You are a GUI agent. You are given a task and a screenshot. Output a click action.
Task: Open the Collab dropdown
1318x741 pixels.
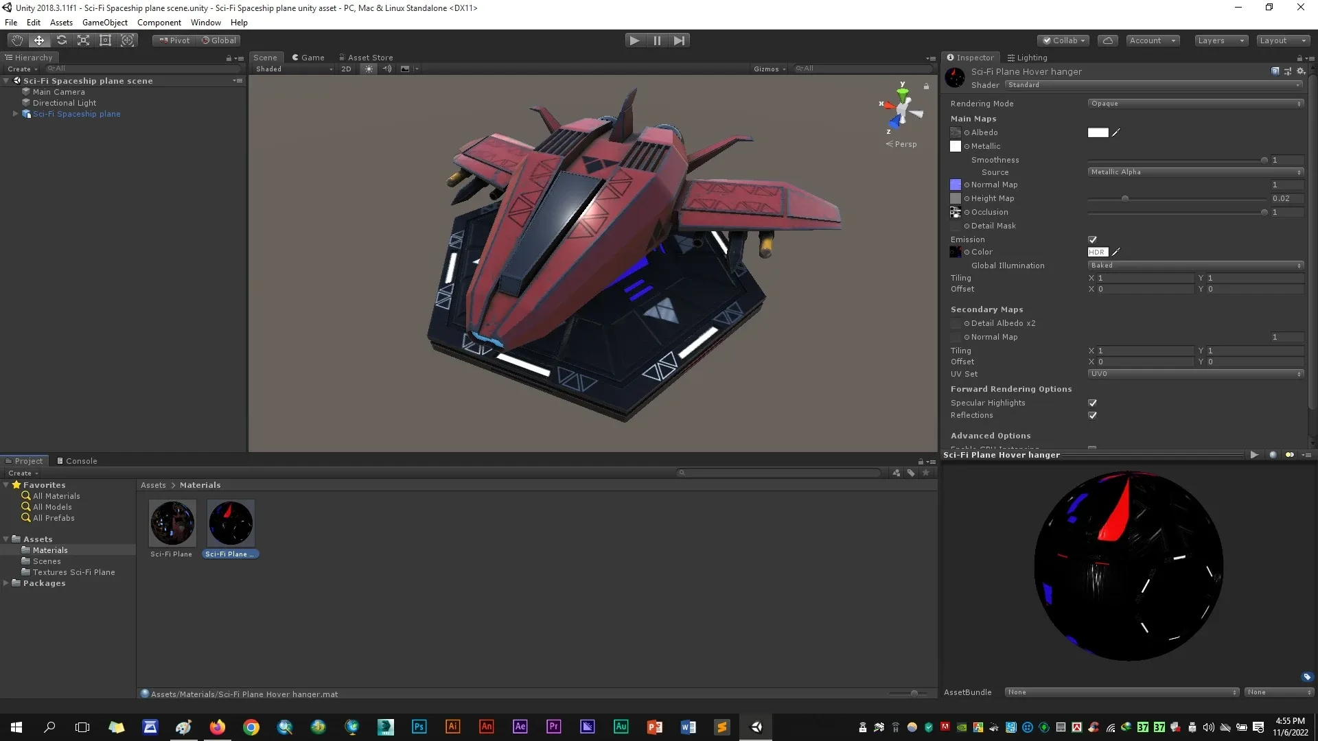[1063, 40]
